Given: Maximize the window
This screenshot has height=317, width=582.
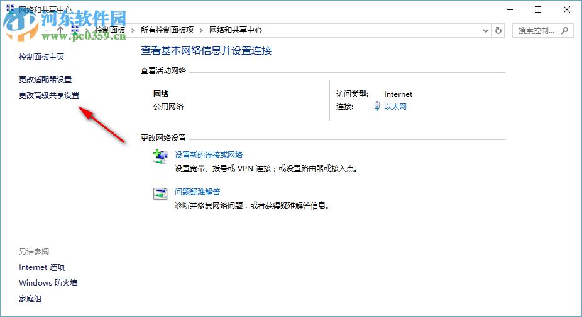Looking at the screenshot, I should tap(538, 9).
